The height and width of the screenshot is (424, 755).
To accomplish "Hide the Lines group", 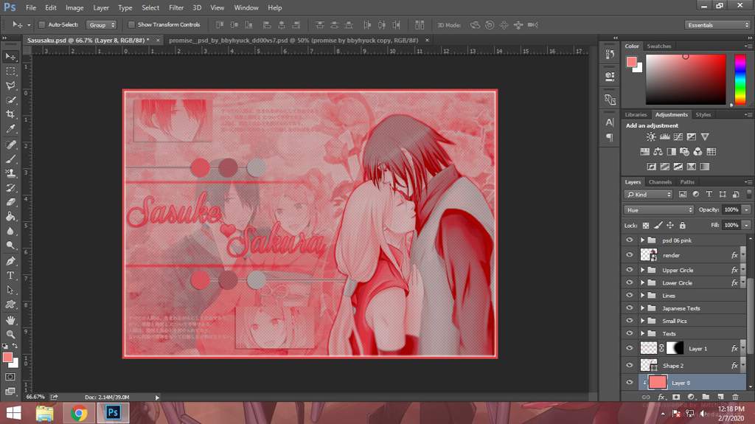I will (x=630, y=296).
